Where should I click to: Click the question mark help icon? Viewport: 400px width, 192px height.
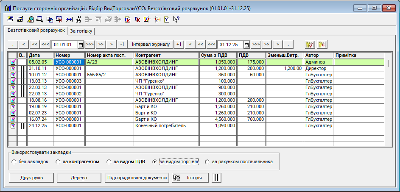(167, 19)
